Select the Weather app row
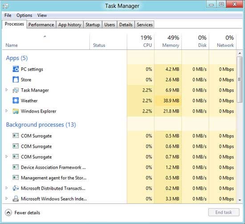The height and width of the screenshot is (224, 245). pos(119,101)
